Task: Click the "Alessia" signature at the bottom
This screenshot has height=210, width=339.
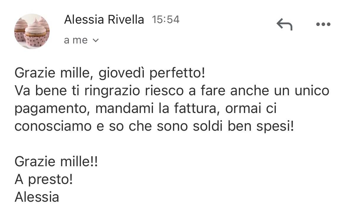Action: [37, 197]
